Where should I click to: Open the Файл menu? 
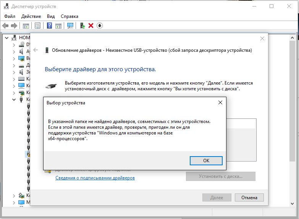pos(10,16)
